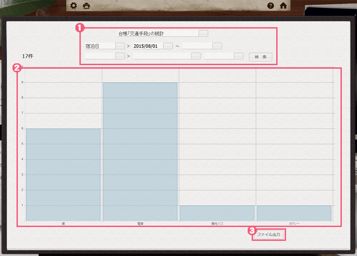Click the 観光バス bar in the chart

(x=217, y=213)
